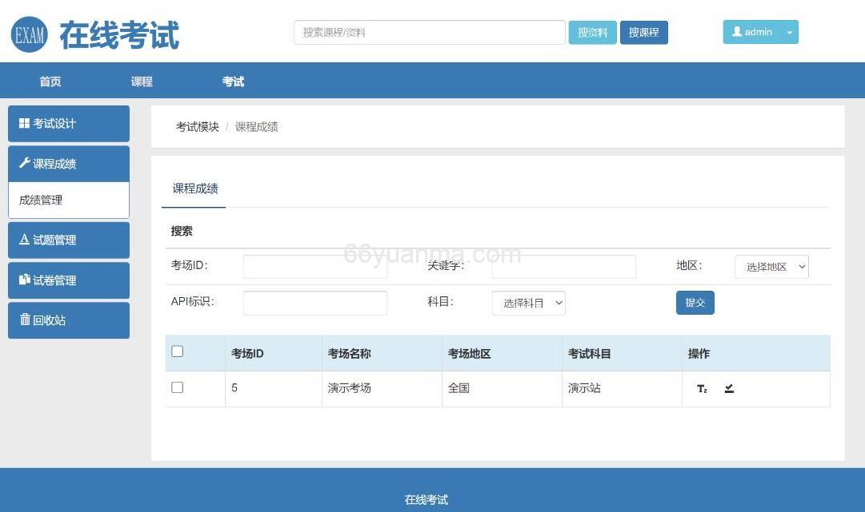Open the recycle bin (回收站) trash icon
The height and width of the screenshot is (512, 865).
(24, 320)
